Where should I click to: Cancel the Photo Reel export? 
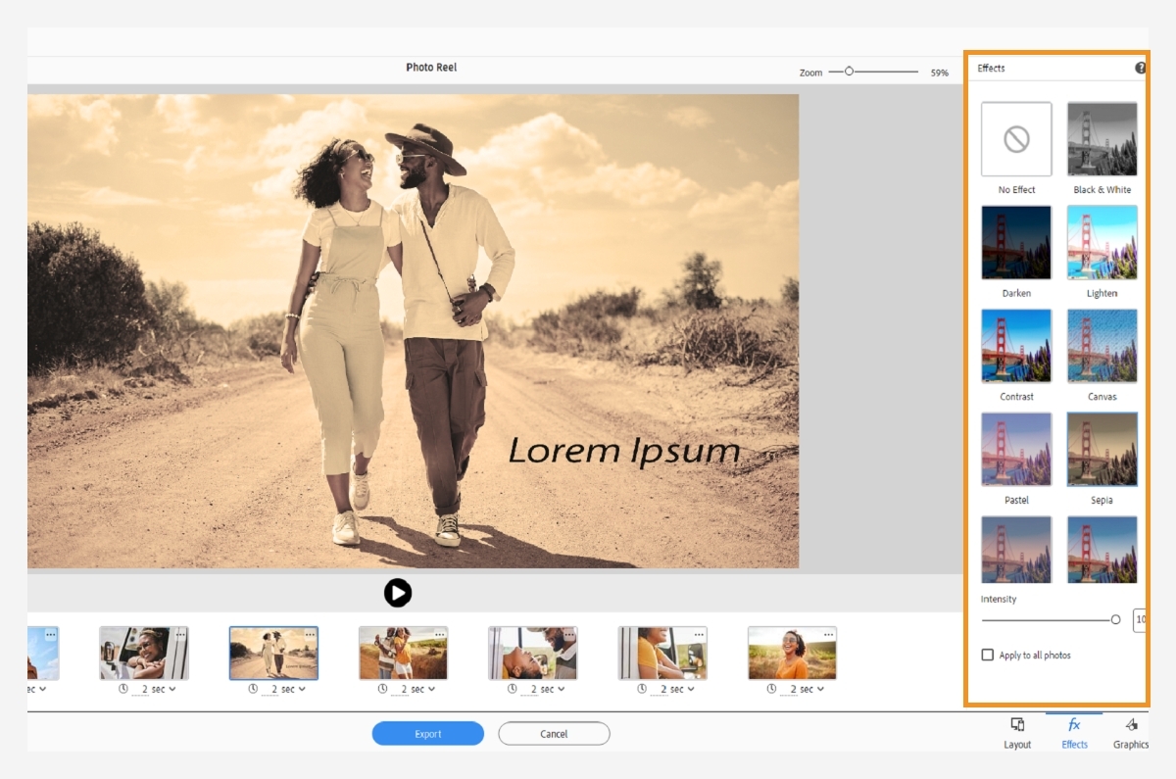[554, 733]
